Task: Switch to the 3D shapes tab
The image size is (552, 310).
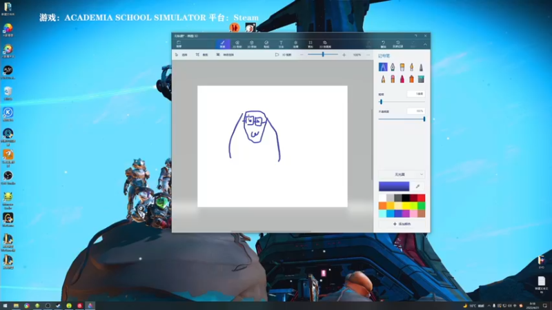Action: pos(252,44)
